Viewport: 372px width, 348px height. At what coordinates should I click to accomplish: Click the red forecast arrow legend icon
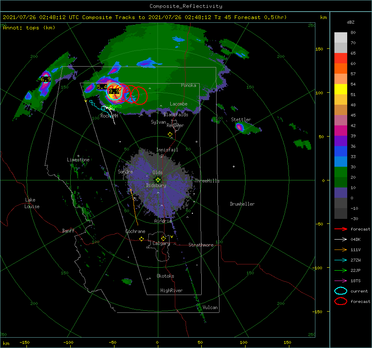coord(341,229)
